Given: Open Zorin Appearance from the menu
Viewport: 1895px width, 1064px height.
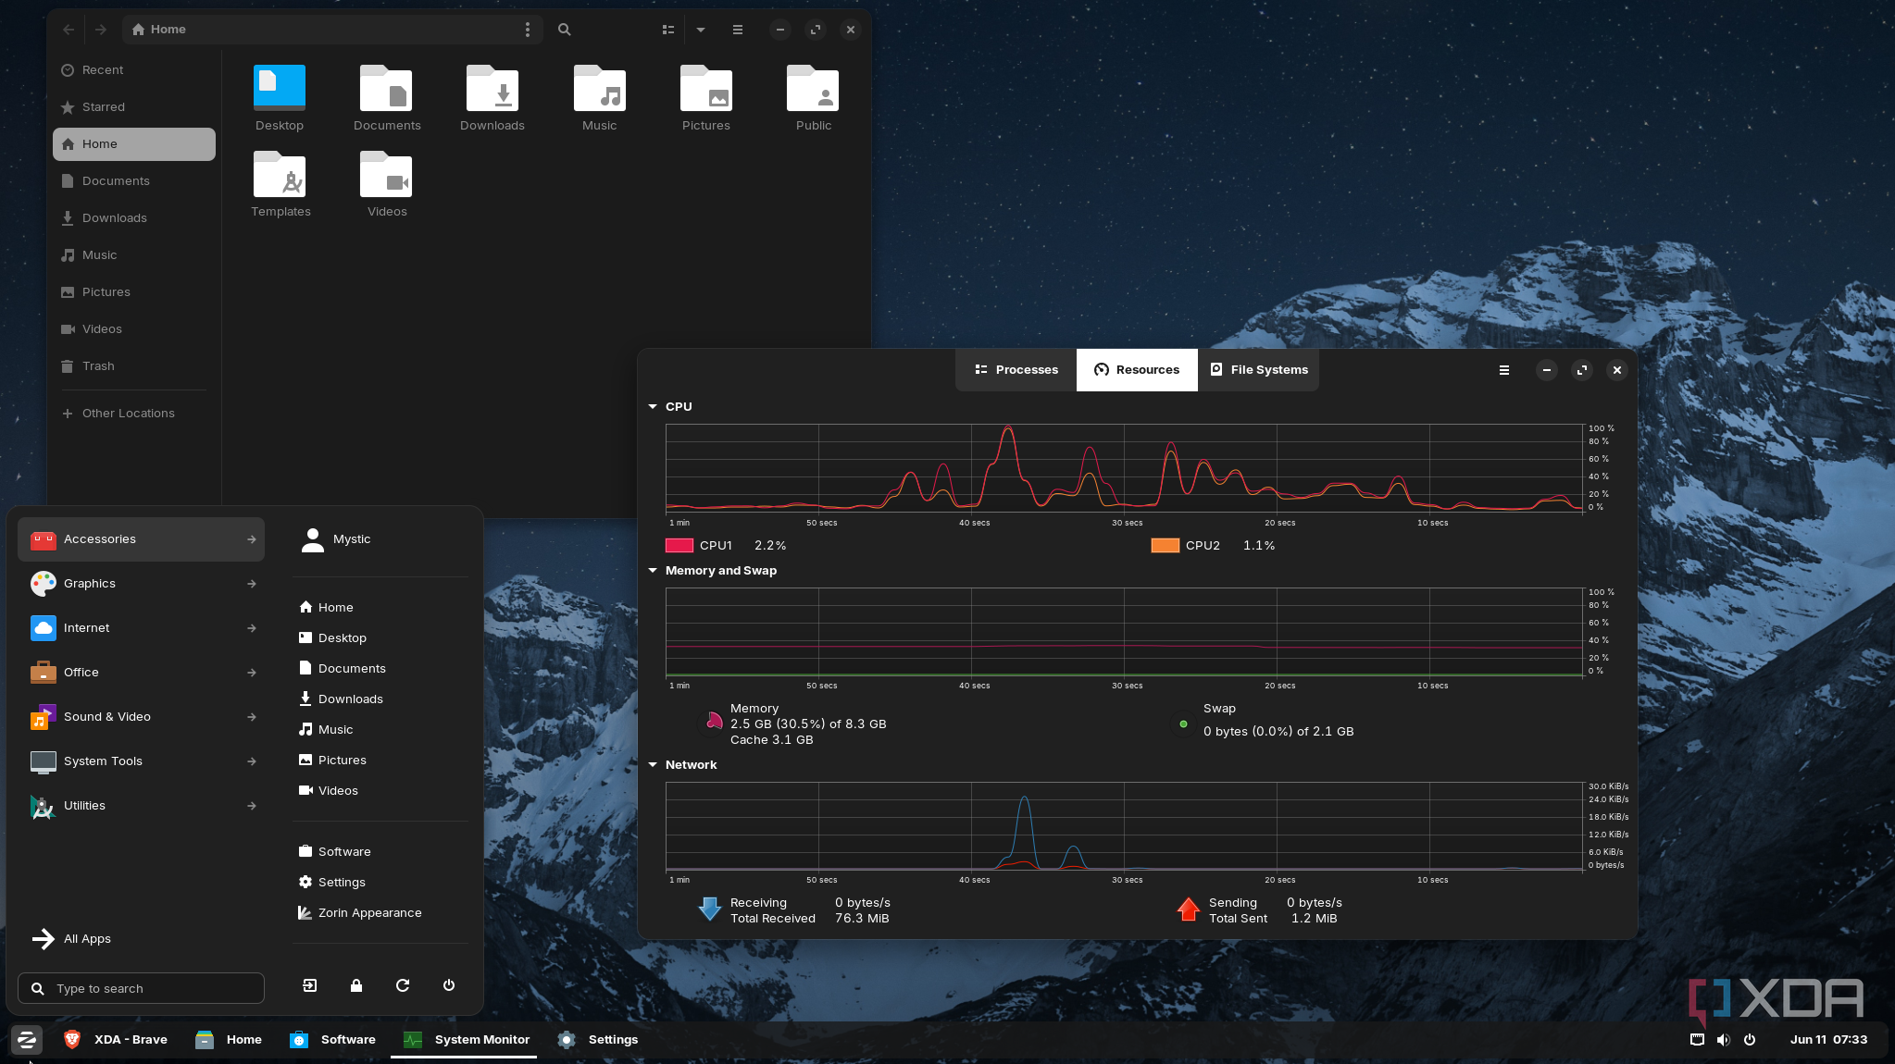Looking at the screenshot, I should coord(369,912).
